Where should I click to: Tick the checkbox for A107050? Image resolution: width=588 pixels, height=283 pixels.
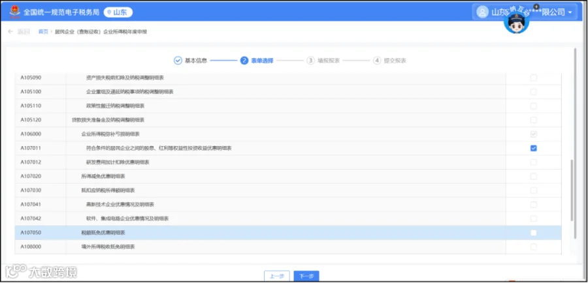533,233
